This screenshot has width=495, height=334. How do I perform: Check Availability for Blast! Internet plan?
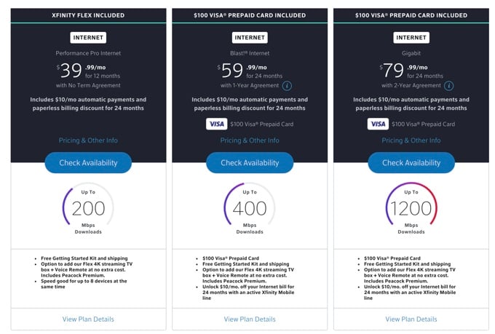(x=250, y=162)
